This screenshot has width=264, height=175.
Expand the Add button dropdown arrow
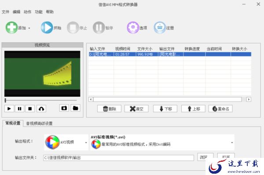tap(29, 28)
